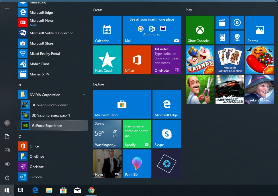Screen dimensions: 278x196
Task: Open the Documents shortcut in the sidebar
Action: (7, 137)
